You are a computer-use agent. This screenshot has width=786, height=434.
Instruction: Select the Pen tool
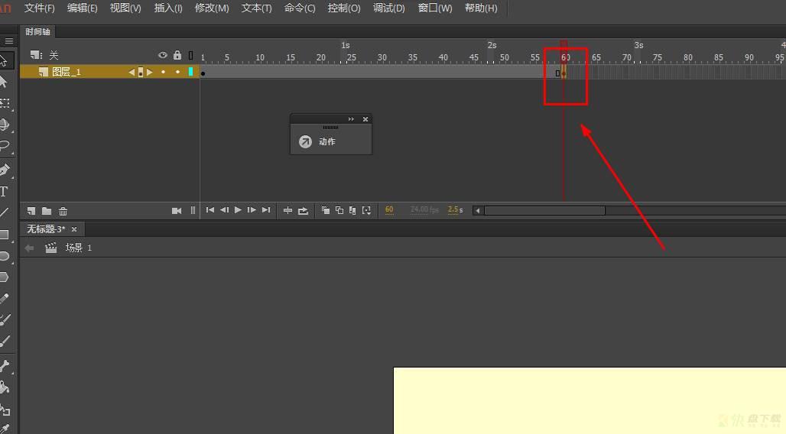click(x=5, y=170)
